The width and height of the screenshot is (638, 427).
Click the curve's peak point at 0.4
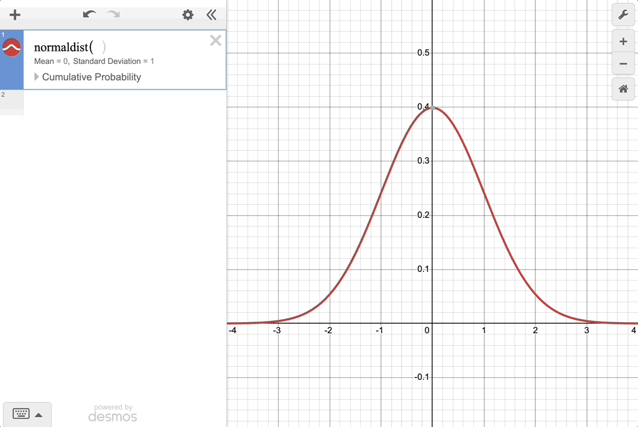(433, 108)
